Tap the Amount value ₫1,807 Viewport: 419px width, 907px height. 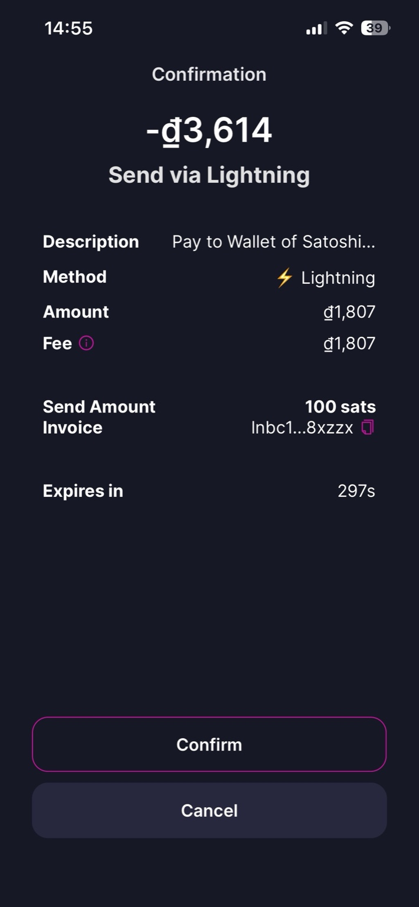(x=349, y=312)
